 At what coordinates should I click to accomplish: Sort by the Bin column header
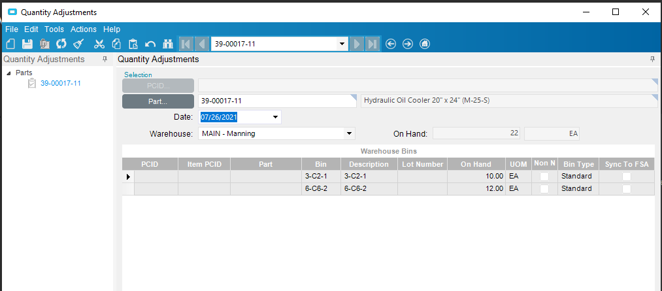click(321, 164)
